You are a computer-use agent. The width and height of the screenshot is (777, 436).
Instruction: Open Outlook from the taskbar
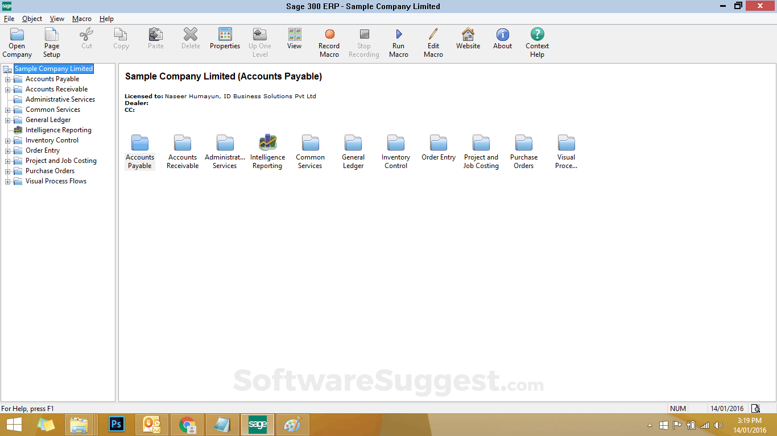[x=152, y=425]
